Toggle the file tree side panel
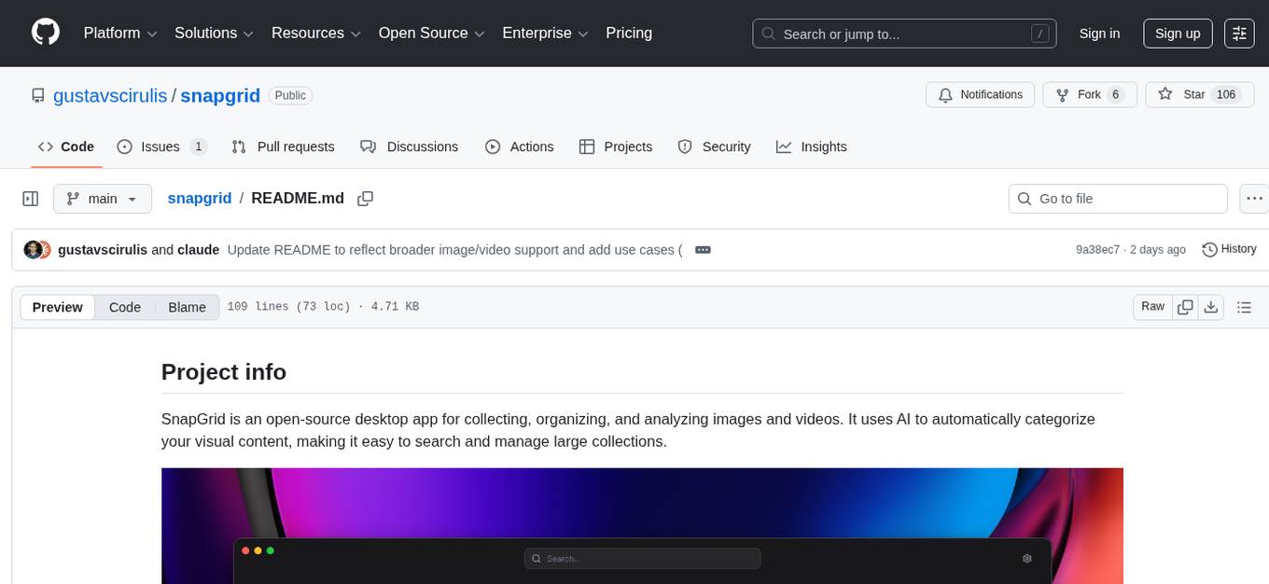Screen dimensions: 1269x584 [x=30, y=199]
